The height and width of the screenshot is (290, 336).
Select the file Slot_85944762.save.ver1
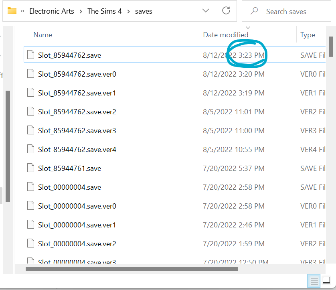coord(77,93)
